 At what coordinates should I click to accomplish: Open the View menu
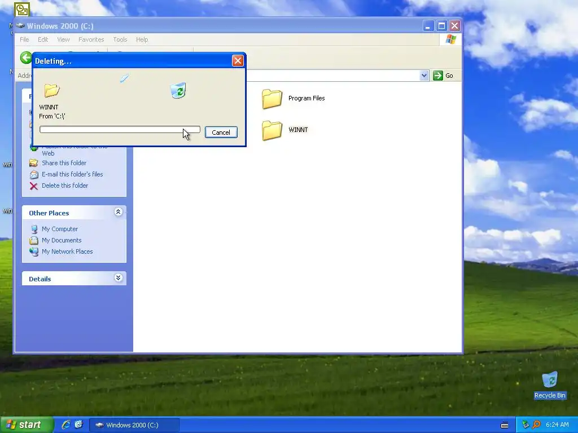[63, 39]
